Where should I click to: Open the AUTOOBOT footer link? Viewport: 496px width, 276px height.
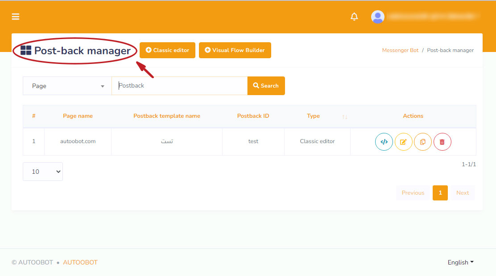80,262
